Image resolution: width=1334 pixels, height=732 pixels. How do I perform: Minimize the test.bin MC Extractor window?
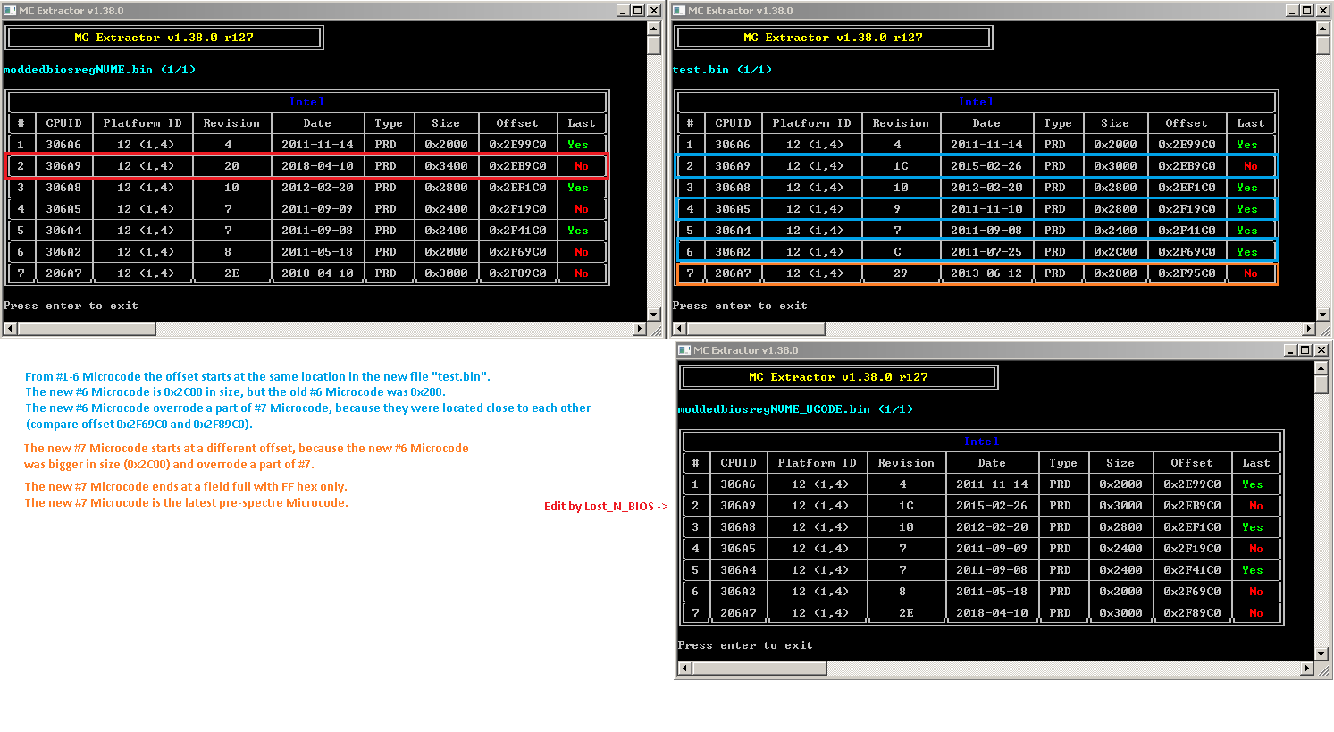(1292, 11)
